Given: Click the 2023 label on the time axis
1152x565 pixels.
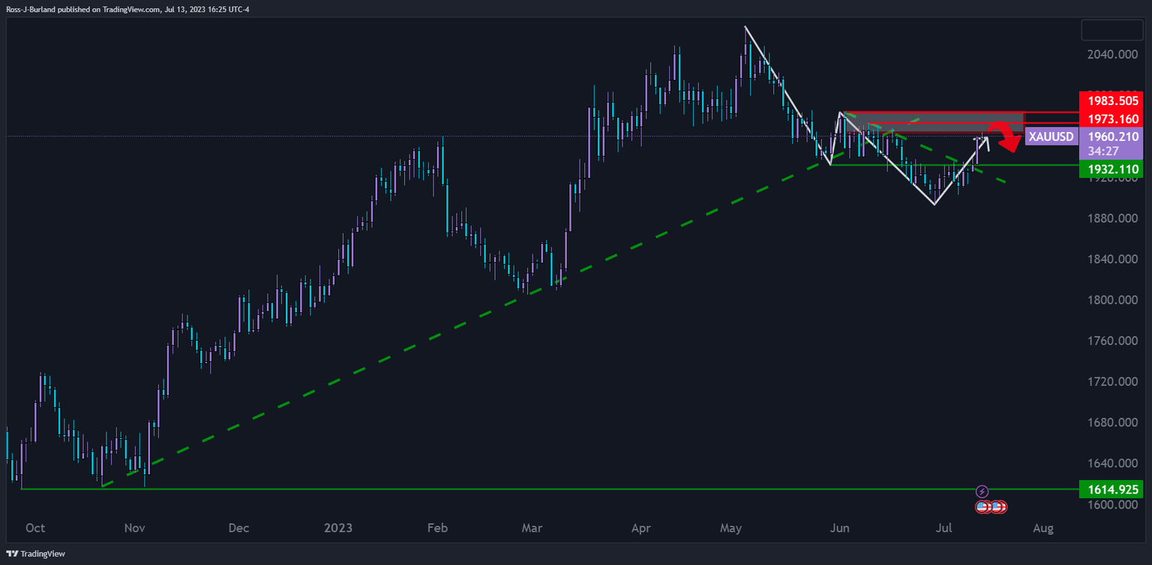Looking at the screenshot, I should tap(338, 528).
